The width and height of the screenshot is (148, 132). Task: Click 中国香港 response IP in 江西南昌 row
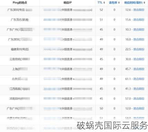pos(68,89)
